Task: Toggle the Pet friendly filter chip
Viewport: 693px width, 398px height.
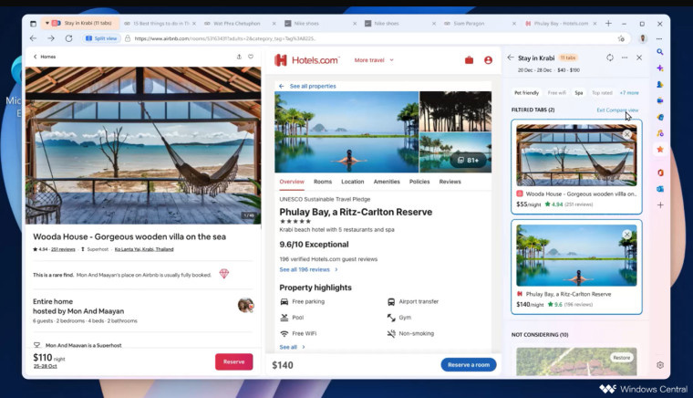Action: [x=526, y=93]
